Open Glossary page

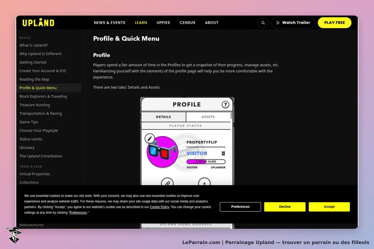[27, 148]
